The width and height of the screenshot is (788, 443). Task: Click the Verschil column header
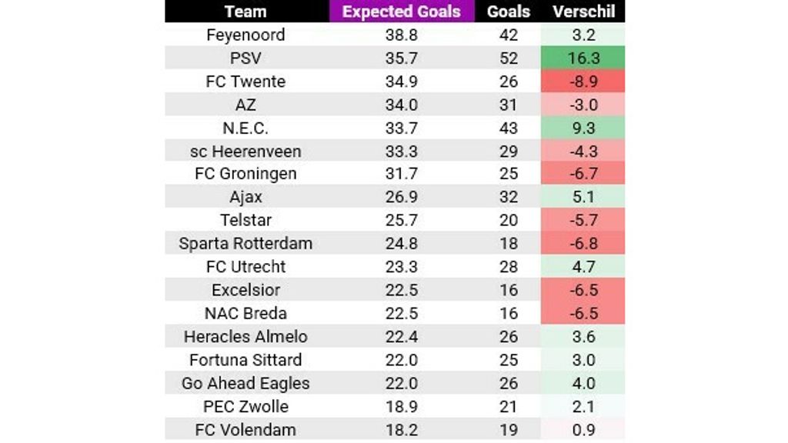tap(584, 12)
